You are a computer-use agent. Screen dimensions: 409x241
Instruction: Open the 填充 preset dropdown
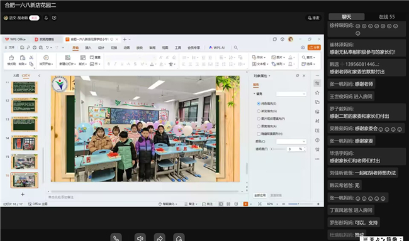tap(291, 94)
